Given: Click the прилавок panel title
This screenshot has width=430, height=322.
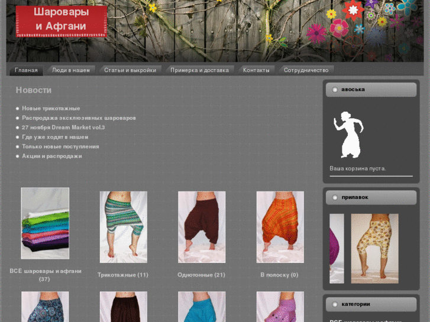Looking at the screenshot, I should coord(355,197).
